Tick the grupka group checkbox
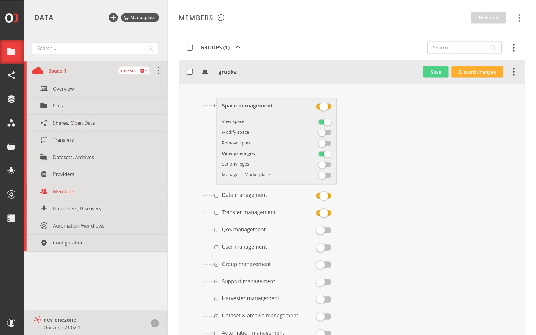The image size is (536, 335). tap(190, 72)
